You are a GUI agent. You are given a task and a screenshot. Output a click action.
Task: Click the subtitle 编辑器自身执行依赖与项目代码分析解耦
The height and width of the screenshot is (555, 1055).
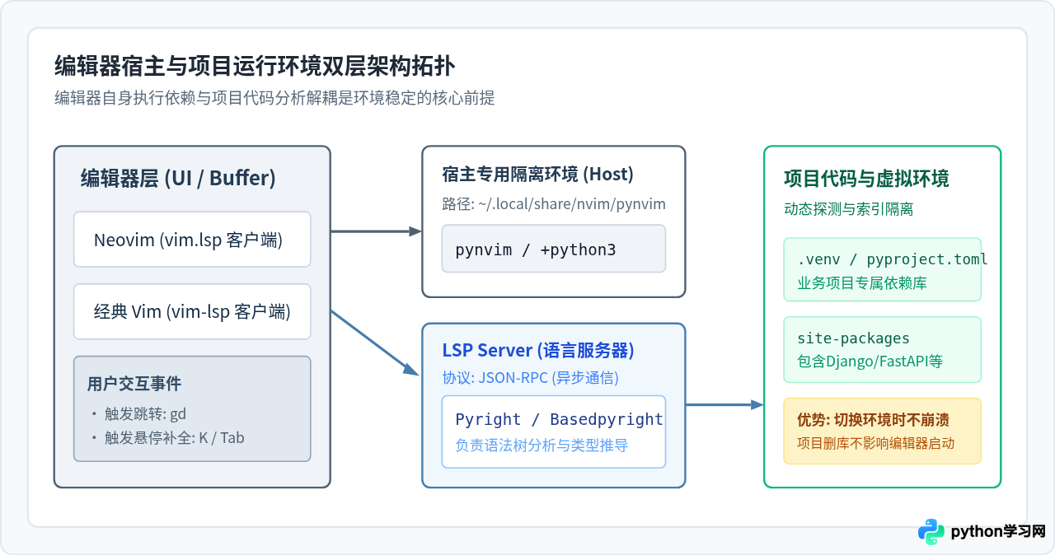click(274, 98)
